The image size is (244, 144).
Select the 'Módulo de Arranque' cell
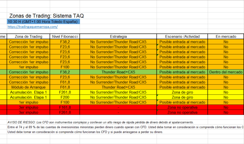[28, 87]
